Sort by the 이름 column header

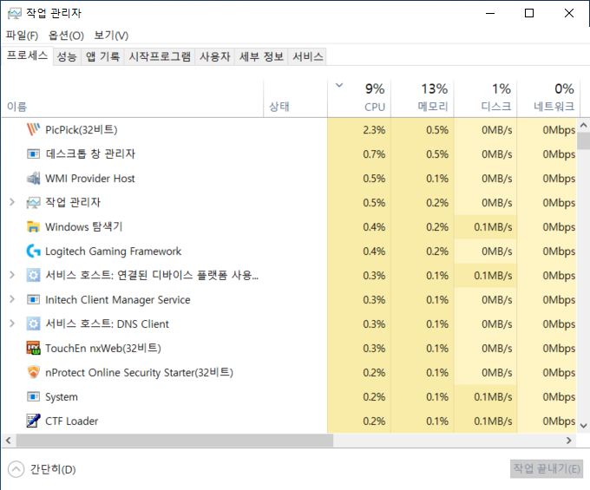[133, 99]
